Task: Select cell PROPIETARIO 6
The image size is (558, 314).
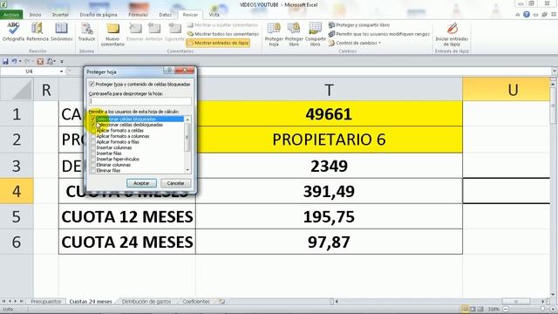Action: click(330, 140)
